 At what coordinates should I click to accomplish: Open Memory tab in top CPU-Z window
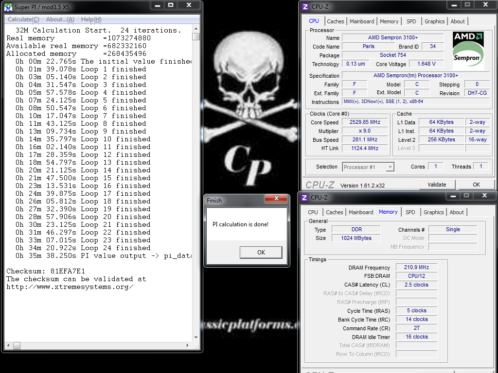389,21
